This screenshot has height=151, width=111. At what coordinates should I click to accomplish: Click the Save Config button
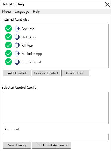coord(17,145)
